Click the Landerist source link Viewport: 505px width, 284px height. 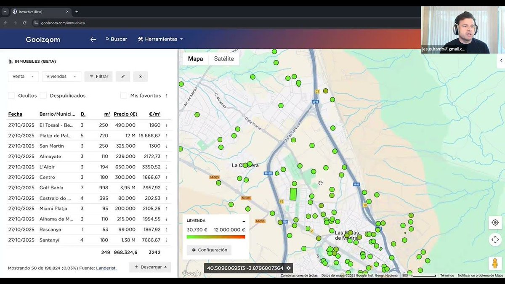click(x=106, y=268)
